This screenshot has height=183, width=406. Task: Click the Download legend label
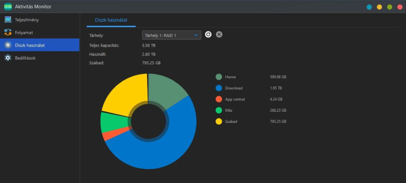pyautogui.click(x=234, y=88)
